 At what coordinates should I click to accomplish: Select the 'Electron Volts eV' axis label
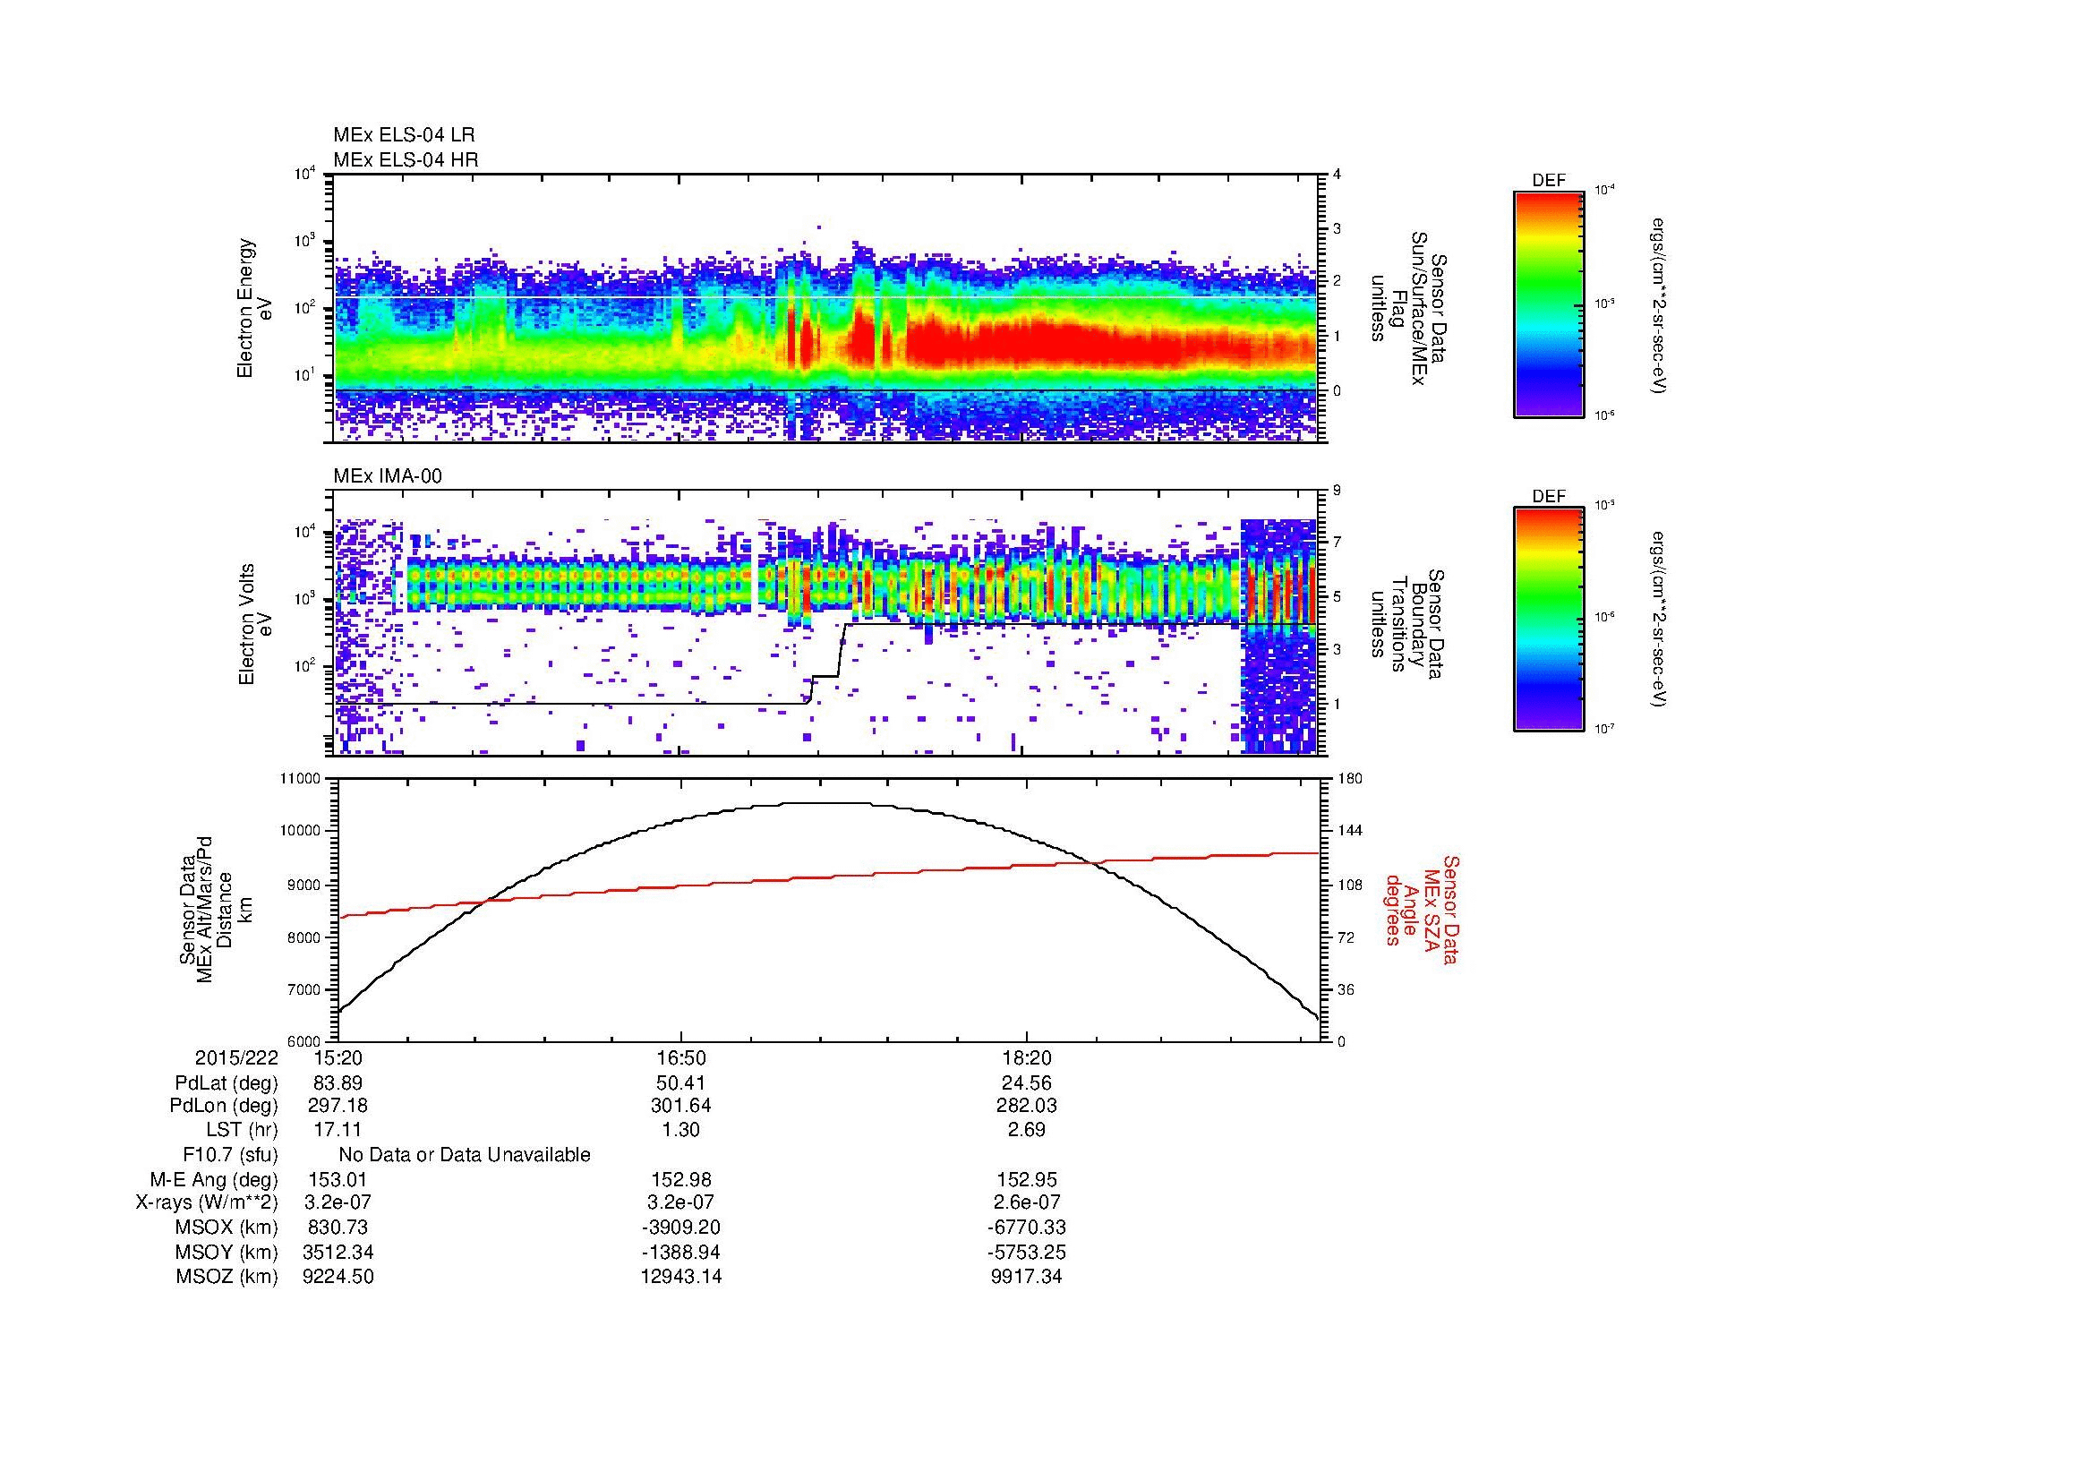(255, 624)
